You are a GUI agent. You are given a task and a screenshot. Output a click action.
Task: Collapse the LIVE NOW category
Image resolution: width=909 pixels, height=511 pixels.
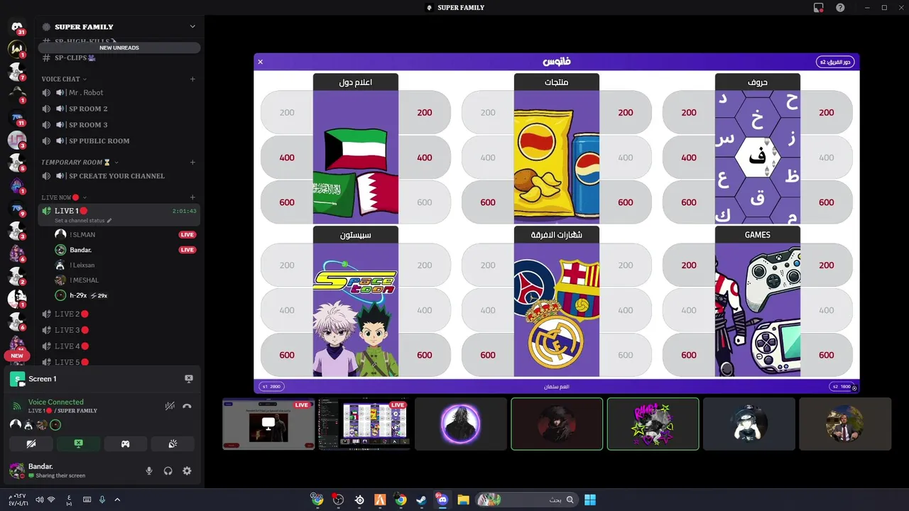64,197
